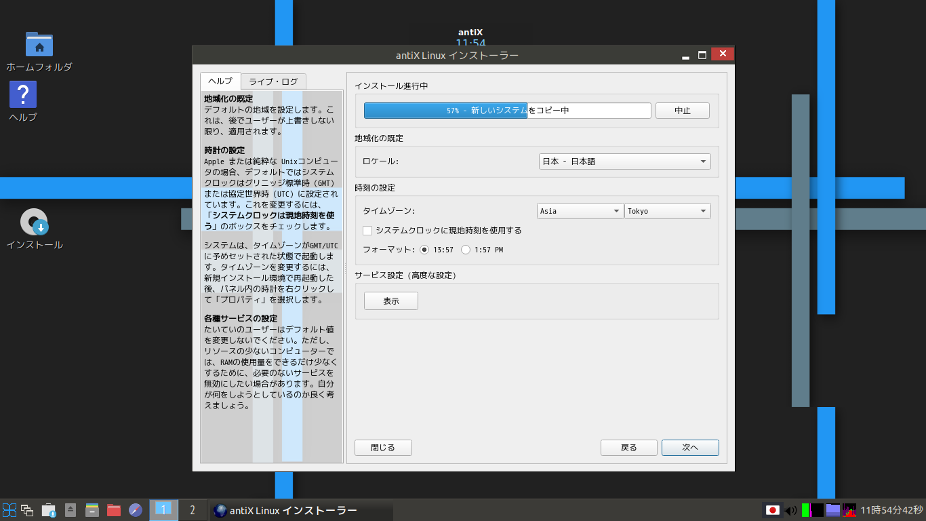Click the globe icon of installer taskbar entry

(x=220, y=510)
